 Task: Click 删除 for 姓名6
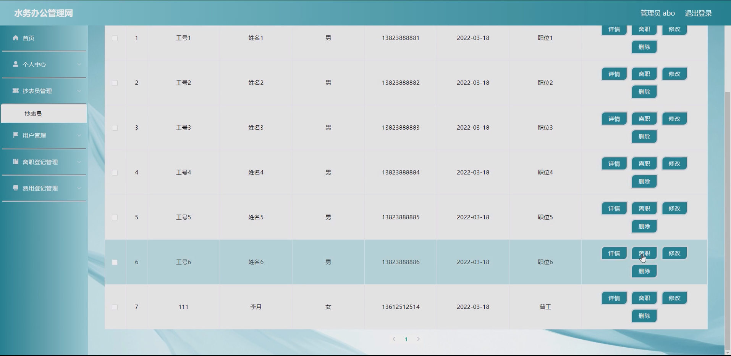pyautogui.click(x=644, y=271)
